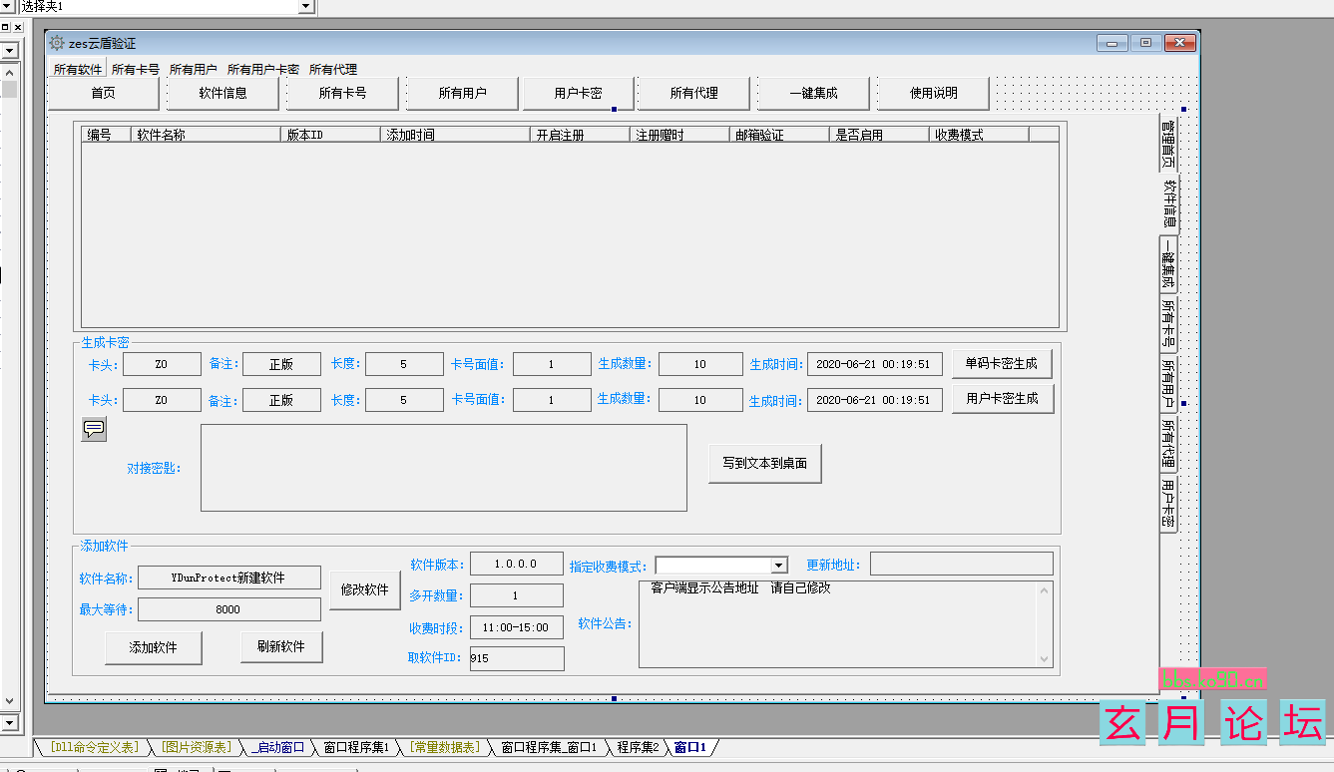Click the 更新地址 input field

tap(962, 565)
